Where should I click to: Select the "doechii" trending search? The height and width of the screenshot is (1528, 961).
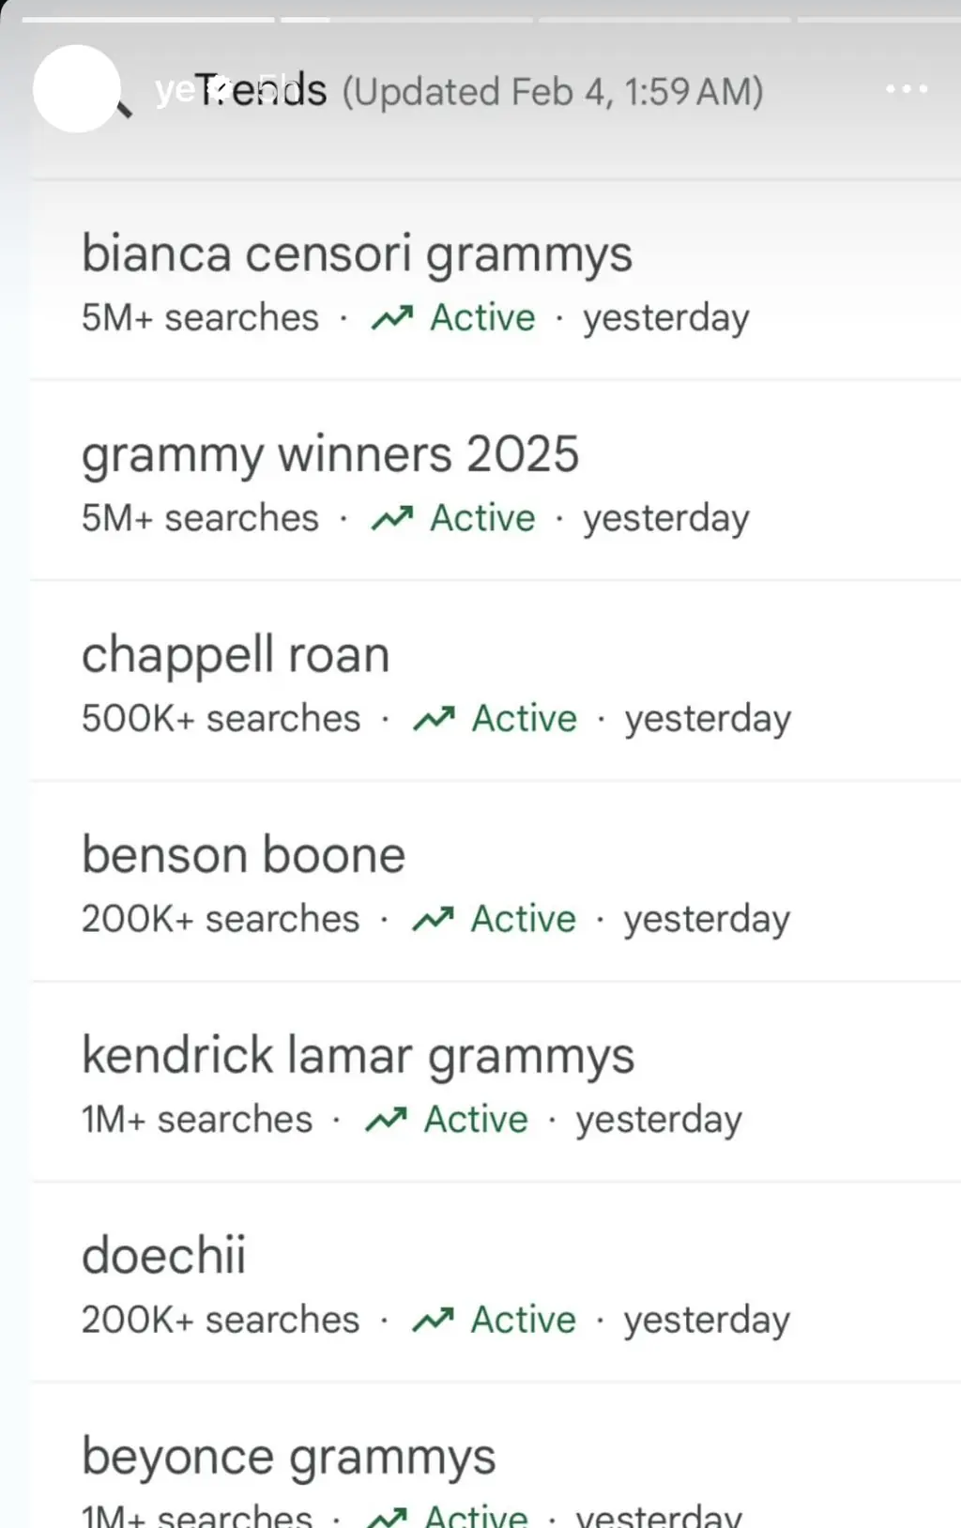click(x=164, y=1256)
